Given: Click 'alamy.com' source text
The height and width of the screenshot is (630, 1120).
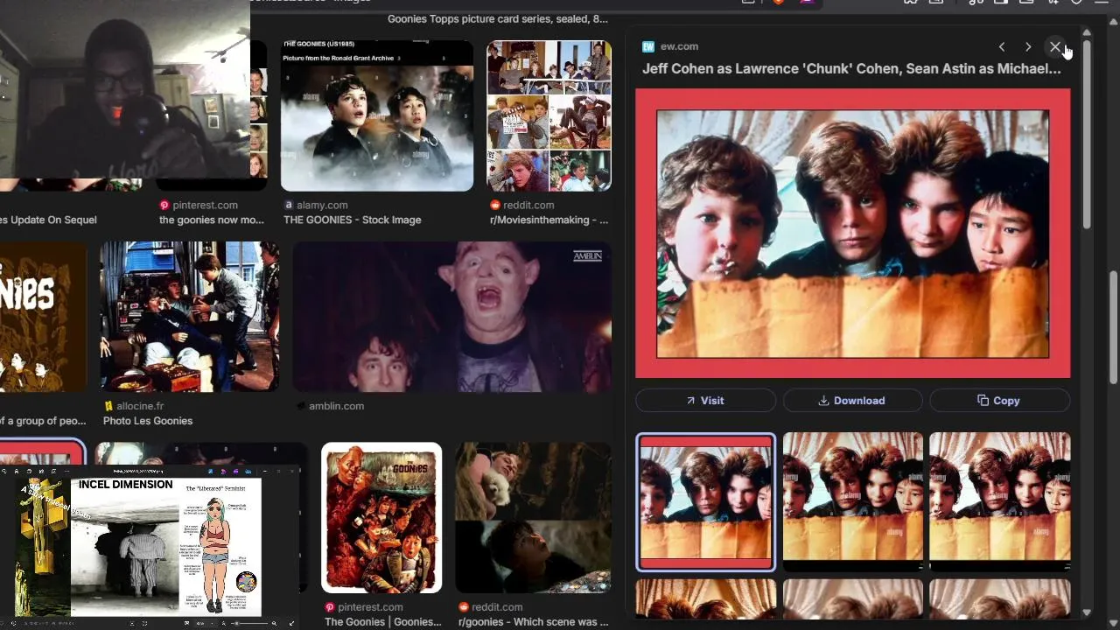Looking at the screenshot, I should (322, 205).
